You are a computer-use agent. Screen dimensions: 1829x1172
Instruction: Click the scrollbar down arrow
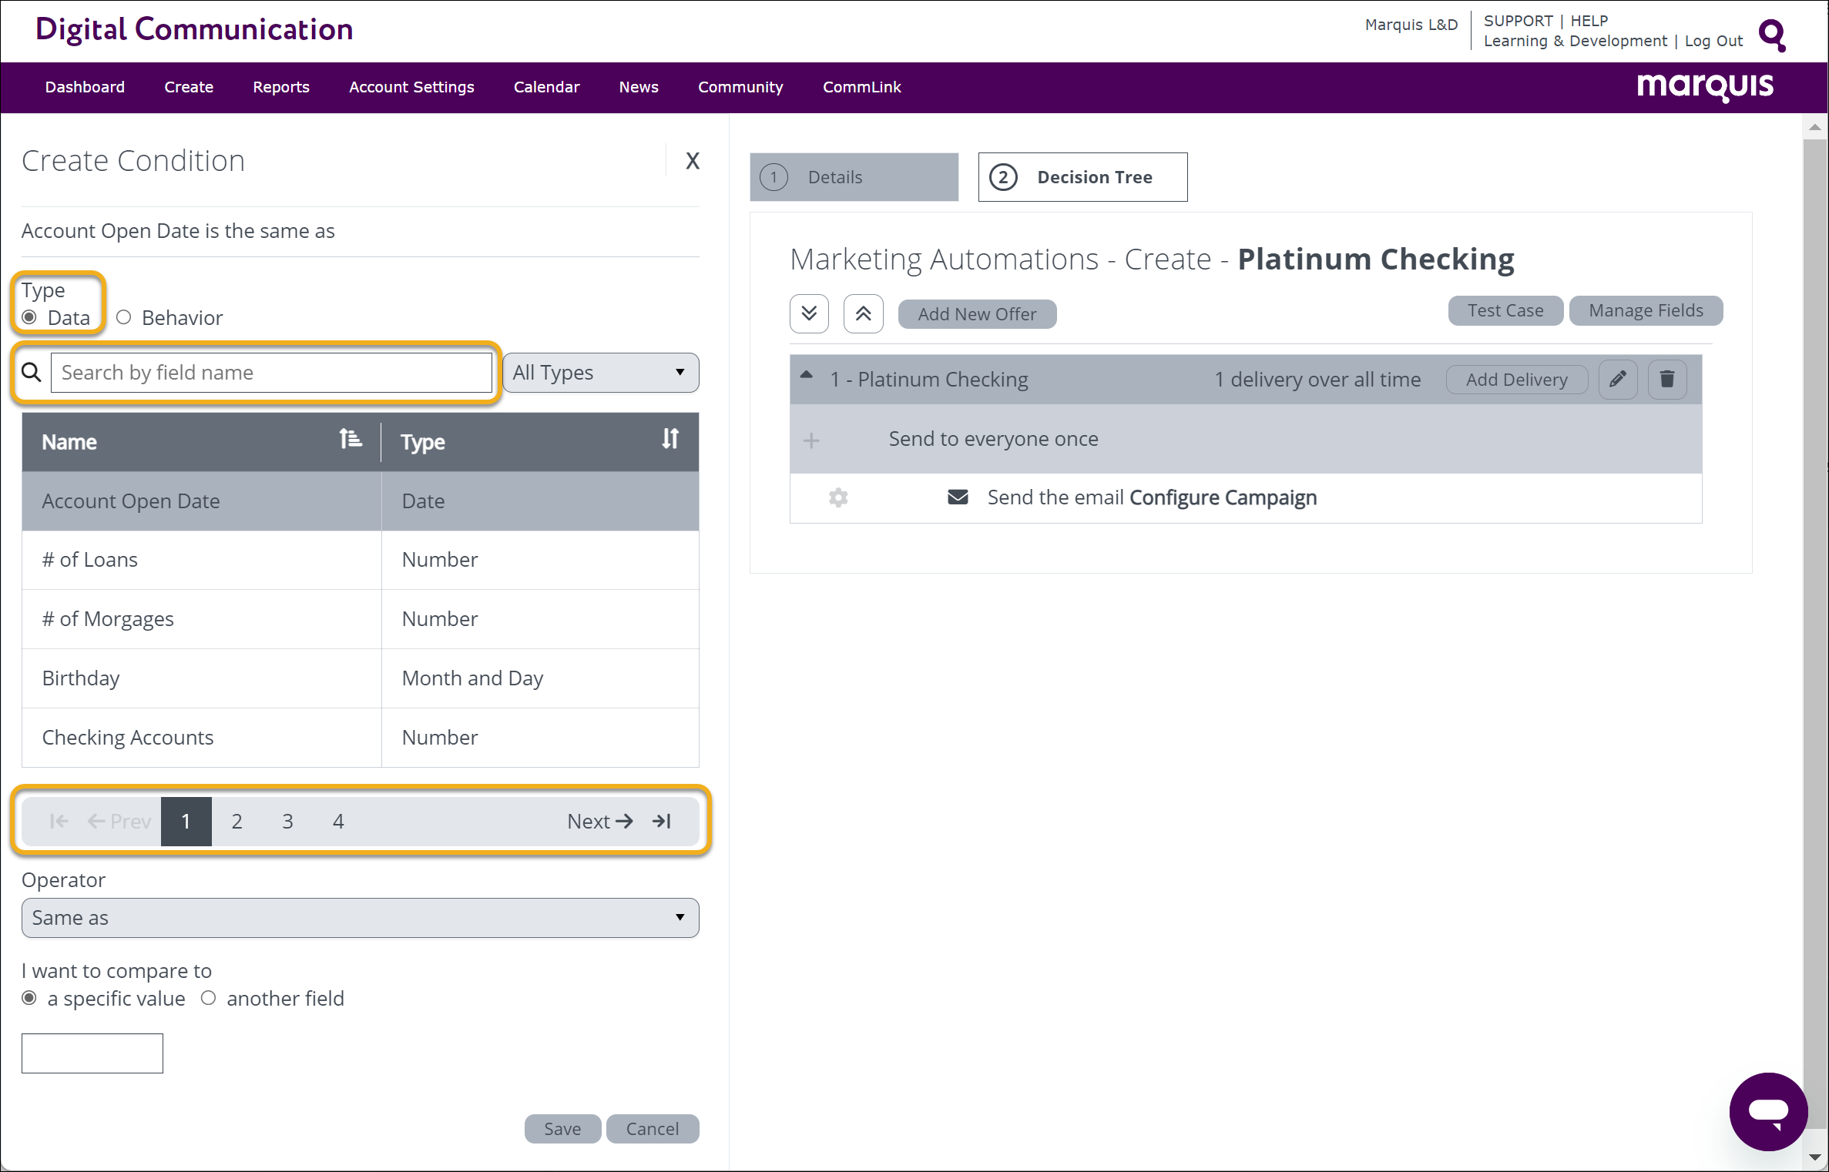[x=1815, y=1157]
